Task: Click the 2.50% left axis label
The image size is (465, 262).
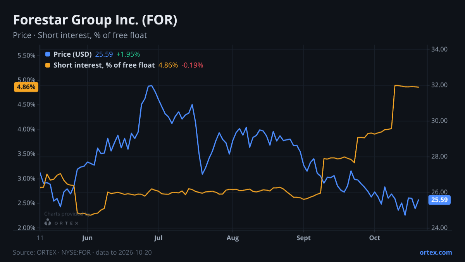Action: pos(27,203)
